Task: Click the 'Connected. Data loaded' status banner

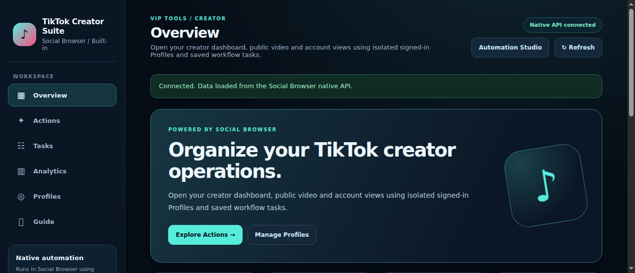Action: pyautogui.click(x=376, y=86)
